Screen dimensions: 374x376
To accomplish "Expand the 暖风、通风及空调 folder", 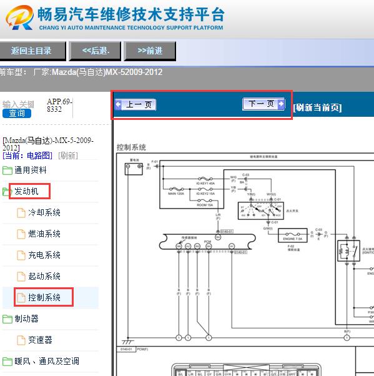I will tap(47, 361).
